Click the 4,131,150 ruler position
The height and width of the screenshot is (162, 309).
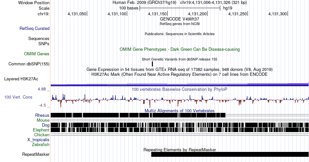pyautogui.click(x=157, y=14)
